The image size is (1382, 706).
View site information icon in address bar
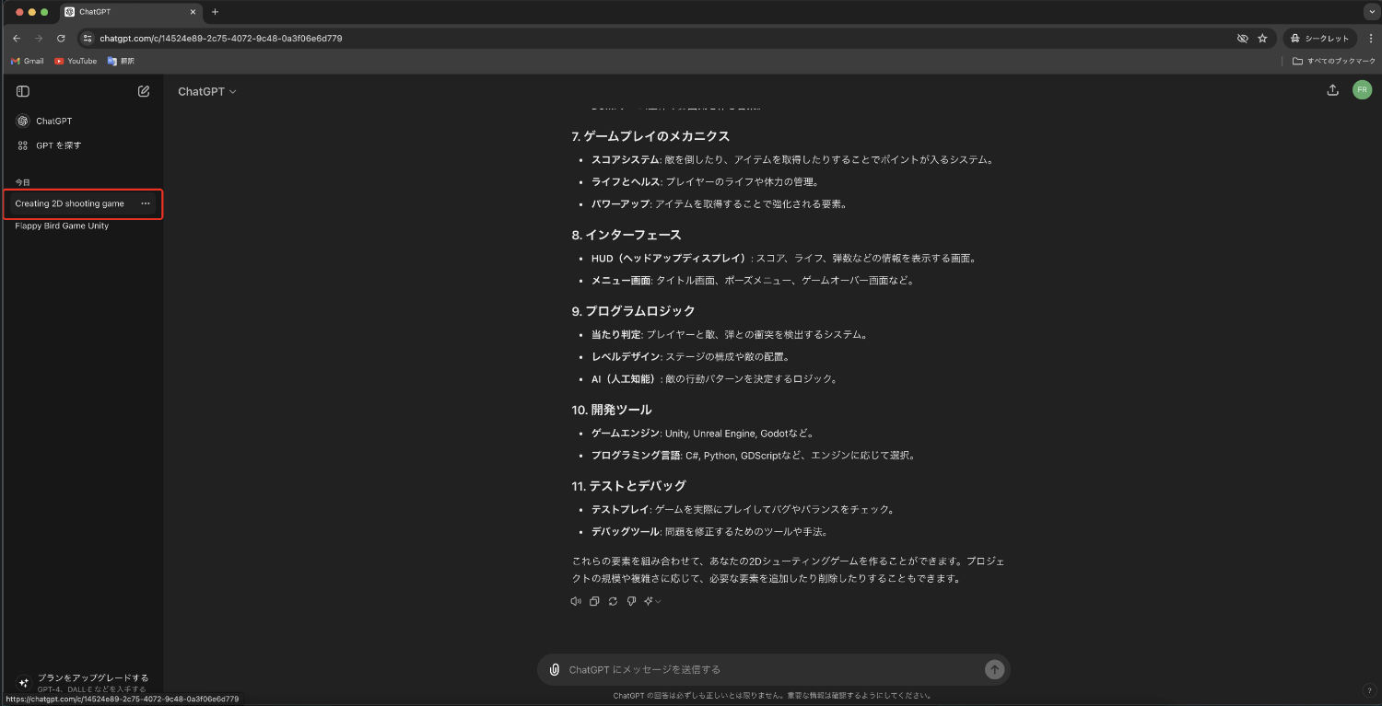88,39
